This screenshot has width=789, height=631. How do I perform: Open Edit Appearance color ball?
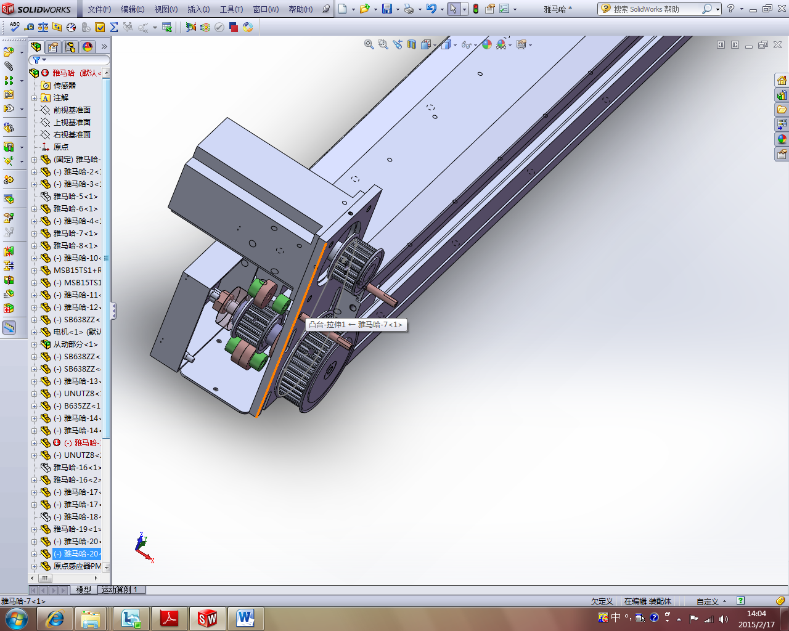(x=487, y=44)
